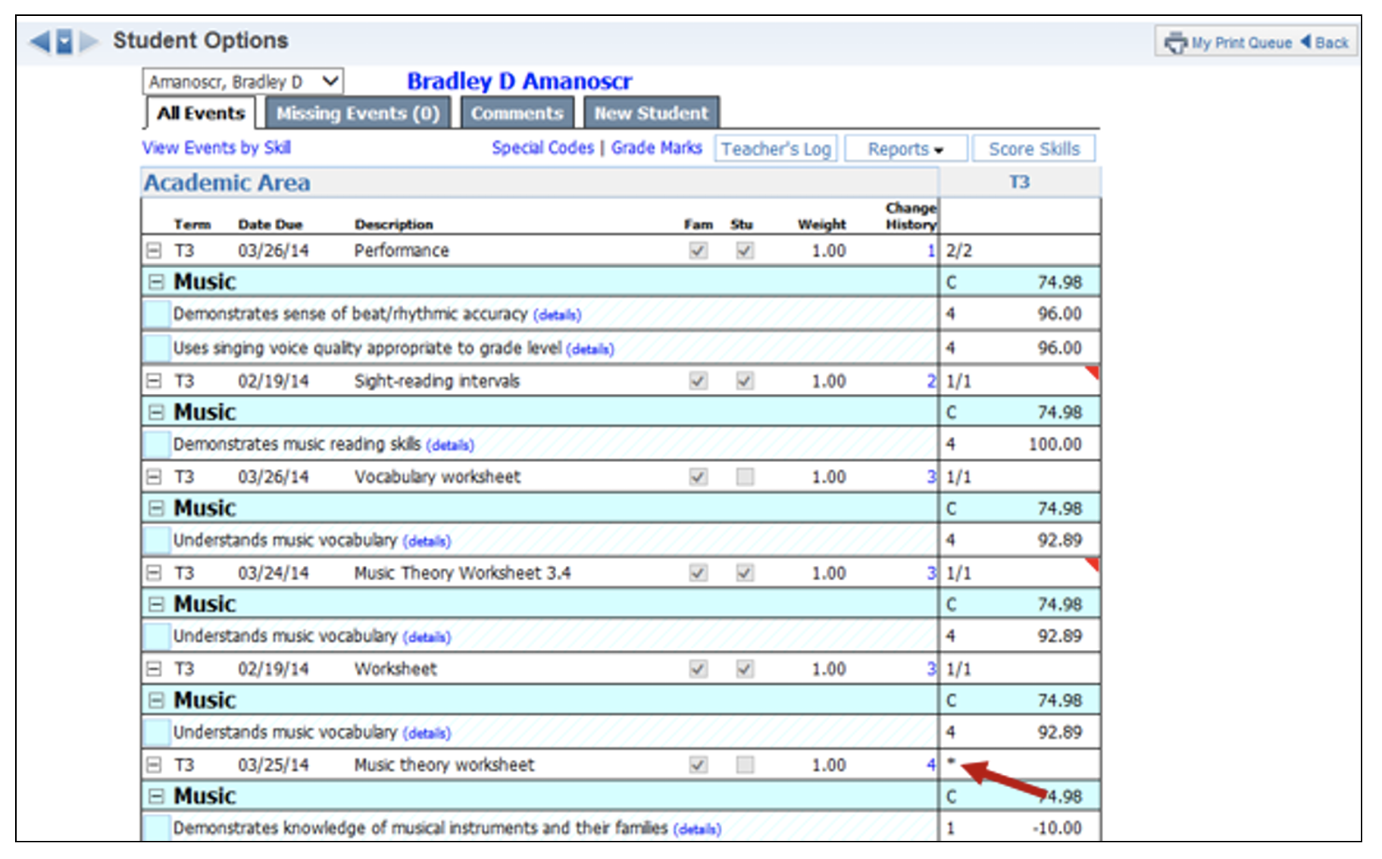Toggle Stu checkbox for Vocabulary worksheet

(x=745, y=476)
